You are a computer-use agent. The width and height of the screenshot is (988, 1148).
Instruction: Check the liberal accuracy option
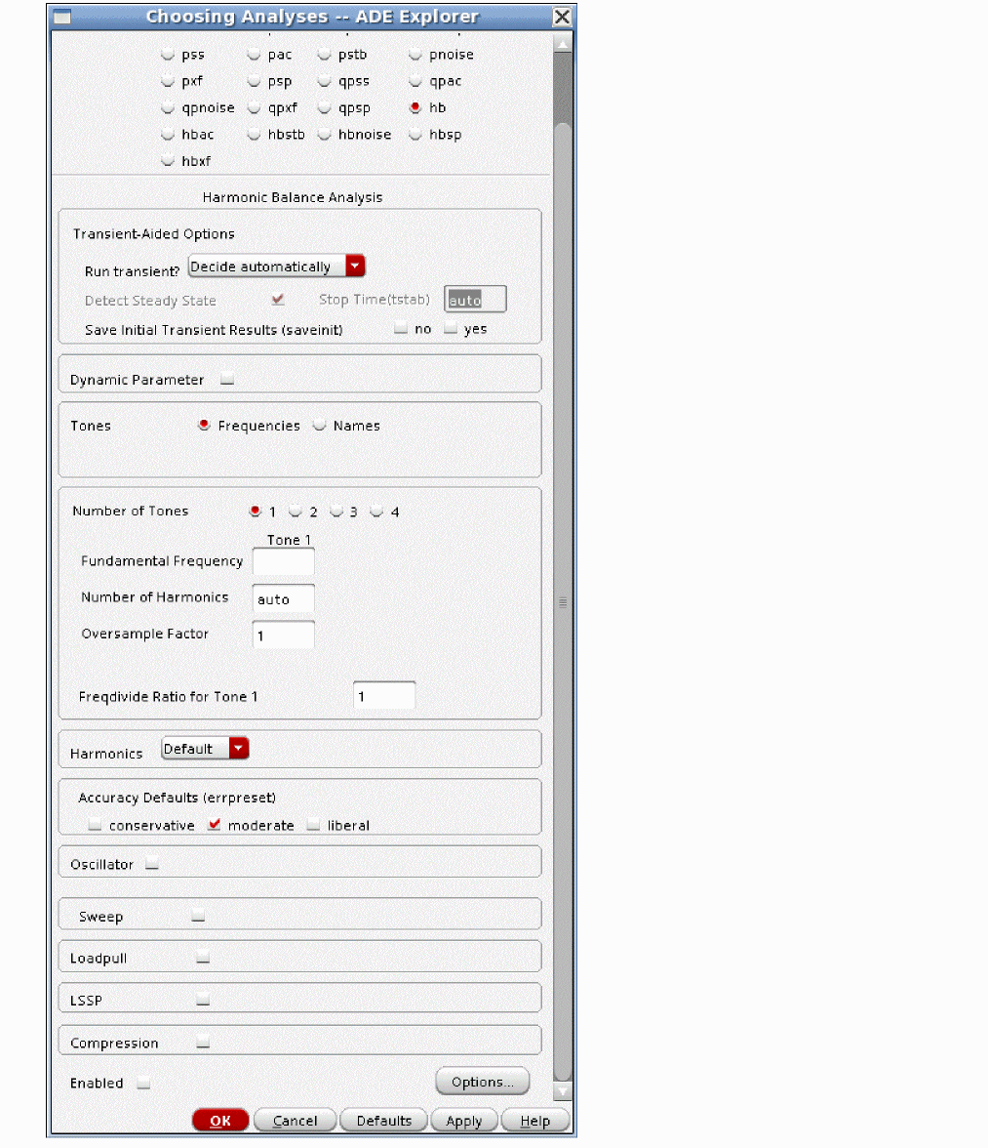(314, 825)
